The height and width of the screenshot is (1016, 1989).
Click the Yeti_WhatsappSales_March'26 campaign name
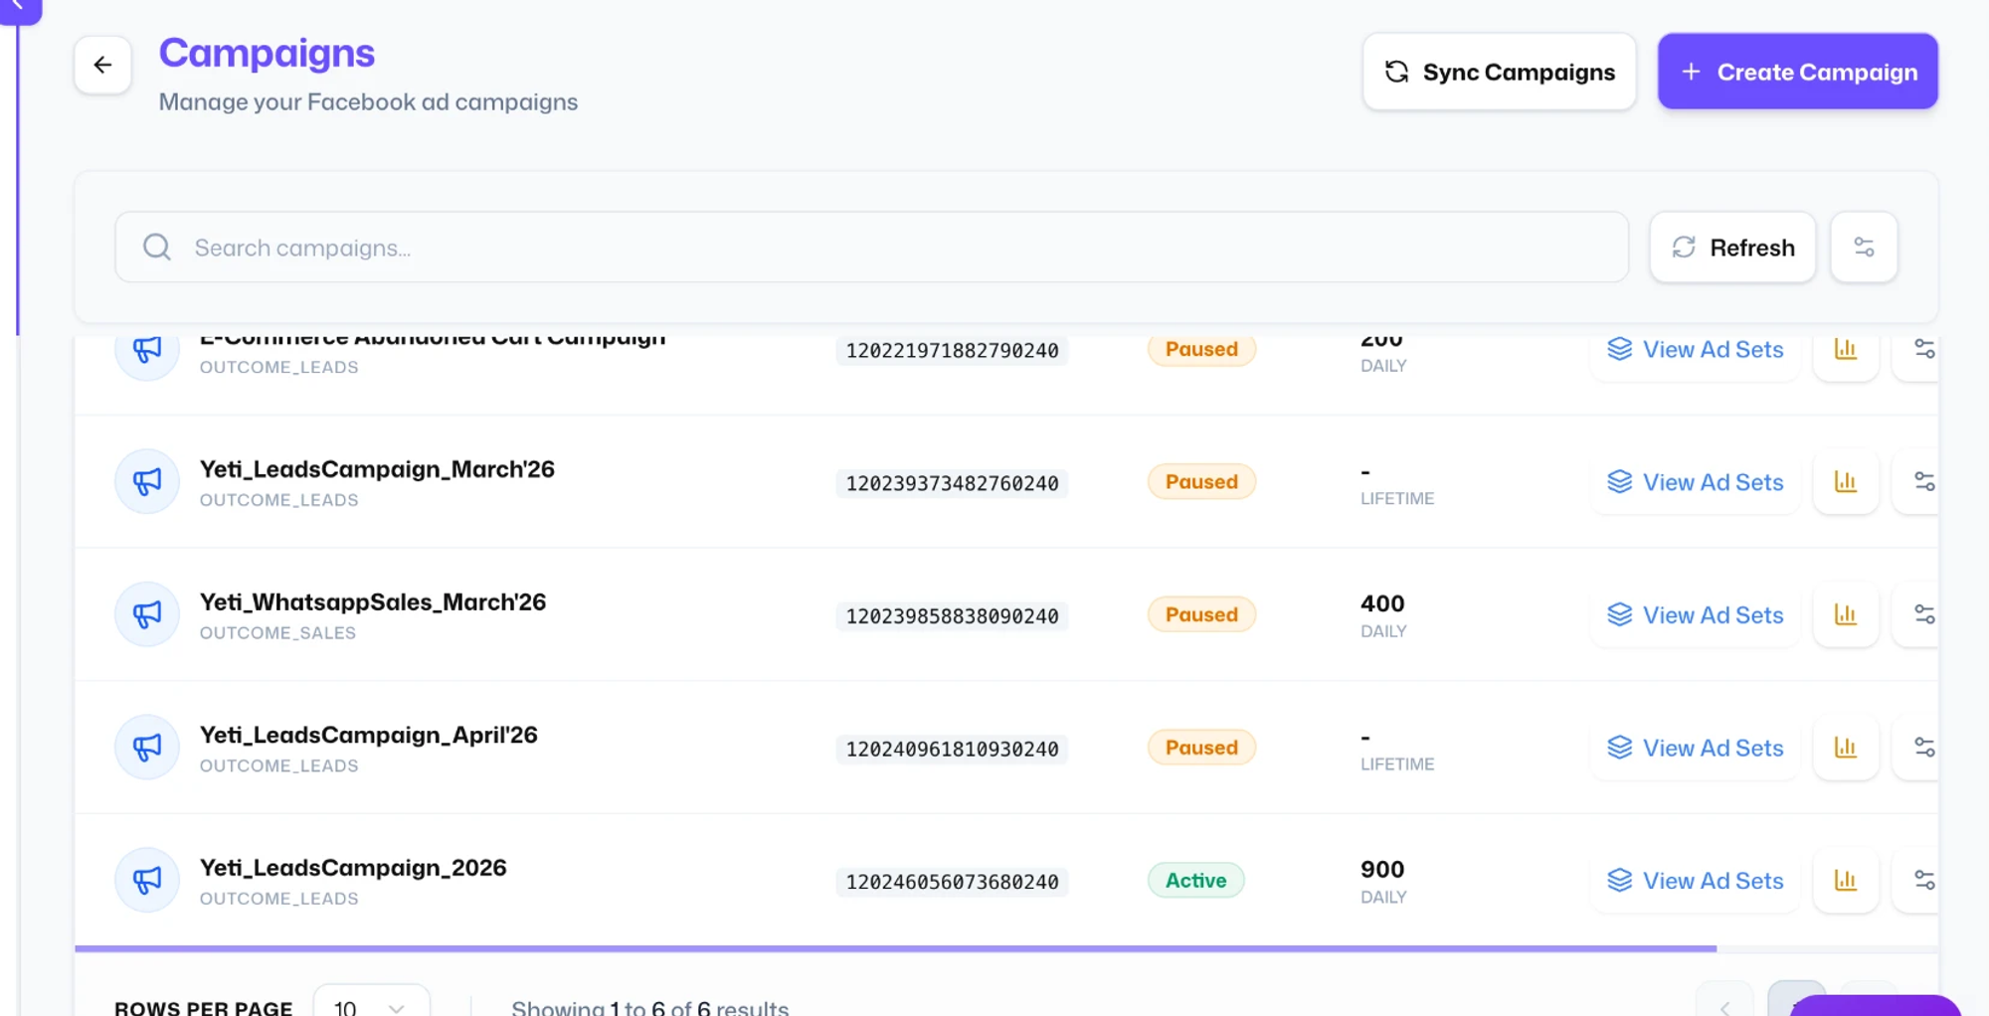click(373, 602)
